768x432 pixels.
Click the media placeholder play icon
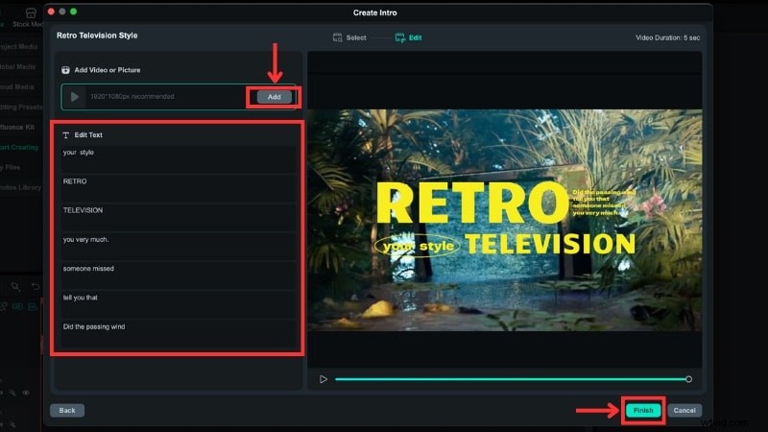tap(75, 97)
